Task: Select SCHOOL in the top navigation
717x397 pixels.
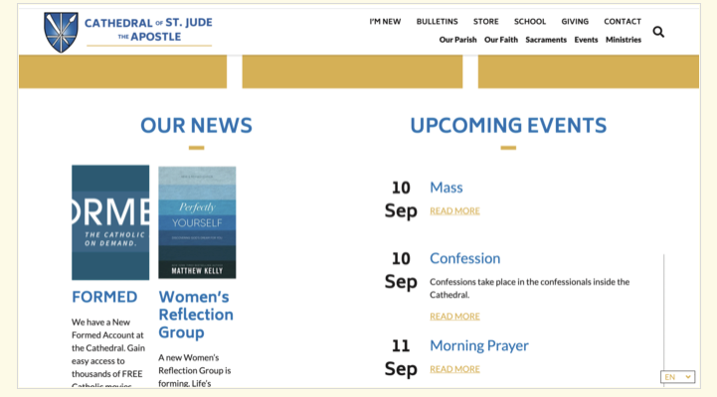Action: 530,21
